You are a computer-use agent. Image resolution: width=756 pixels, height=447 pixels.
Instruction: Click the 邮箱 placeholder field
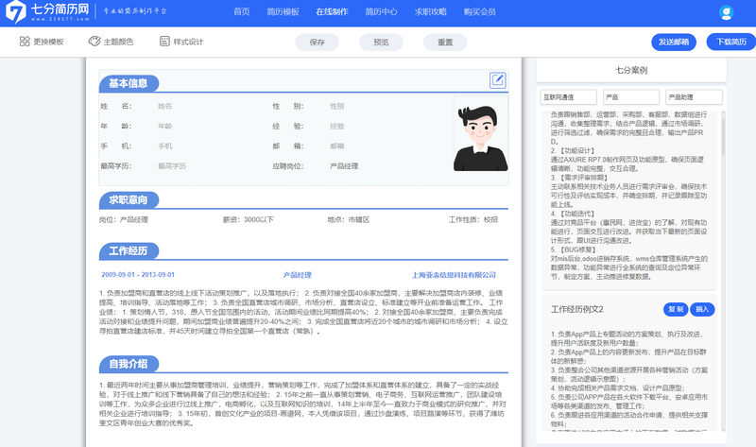[x=337, y=146]
